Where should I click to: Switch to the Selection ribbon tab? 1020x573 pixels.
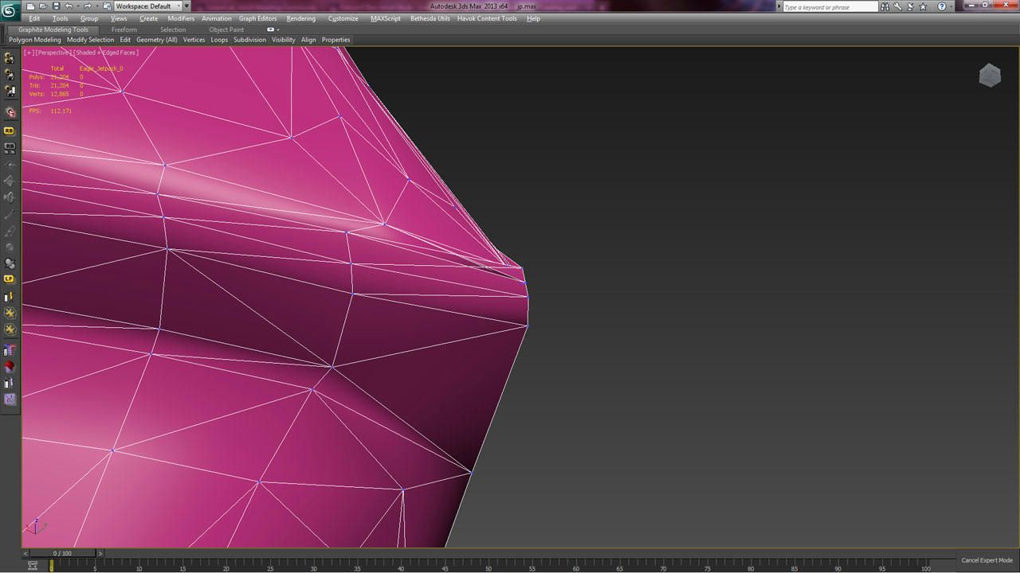[173, 29]
